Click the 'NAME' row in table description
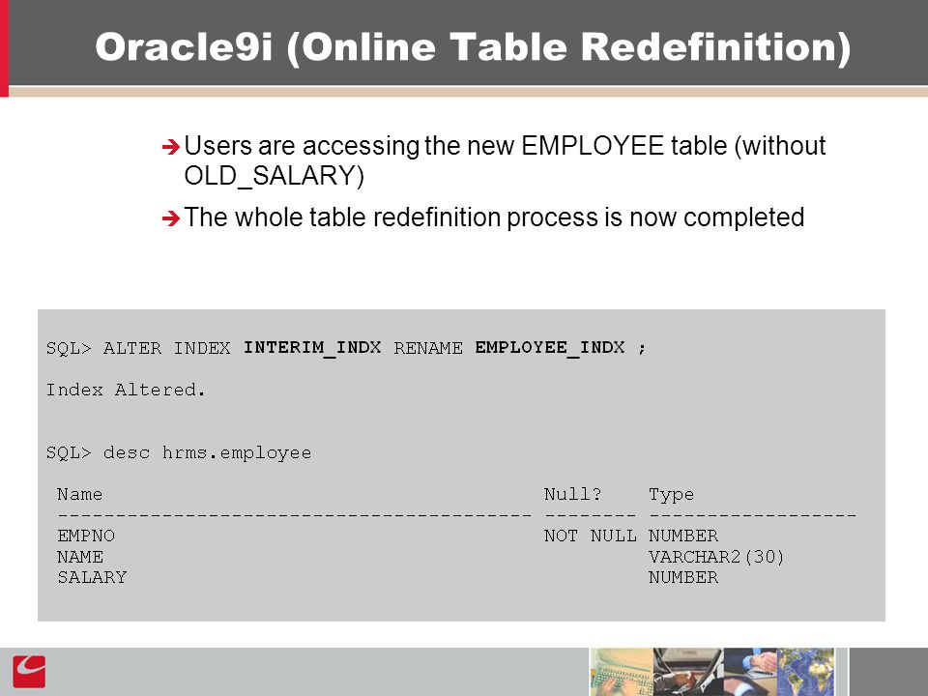 (x=80, y=557)
